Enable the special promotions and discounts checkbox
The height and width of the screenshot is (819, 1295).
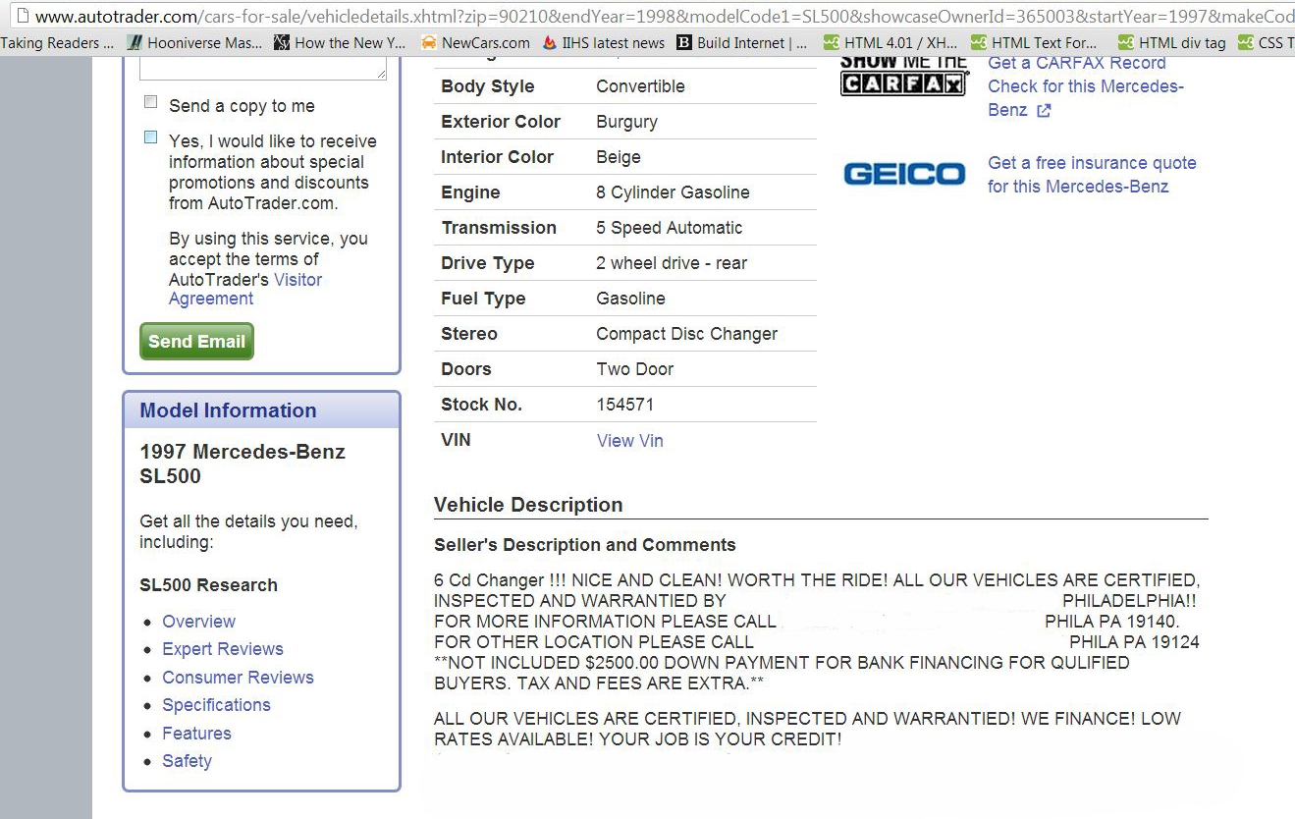(x=150, y=137)
